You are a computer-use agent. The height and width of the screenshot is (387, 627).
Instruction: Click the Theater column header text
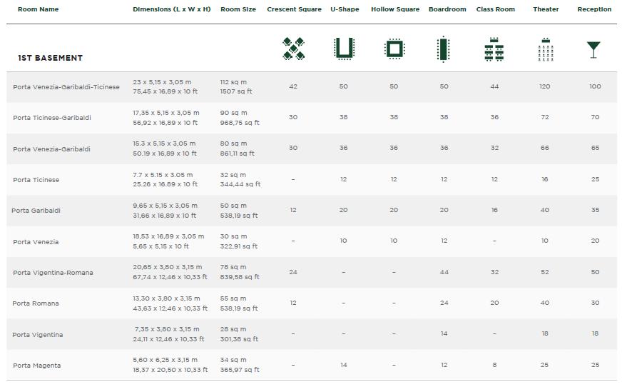(545, 9)
